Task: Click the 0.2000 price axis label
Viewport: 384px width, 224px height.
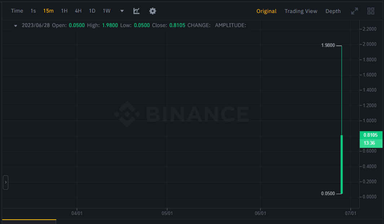Action: pos(370,182)
